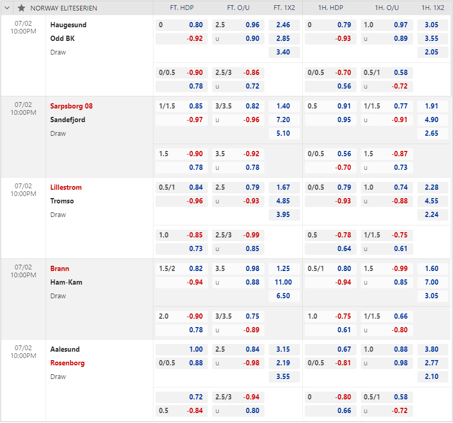
Task: Pick Aalesund FT 1X2 odds 3.15
Action: point(284,350)
